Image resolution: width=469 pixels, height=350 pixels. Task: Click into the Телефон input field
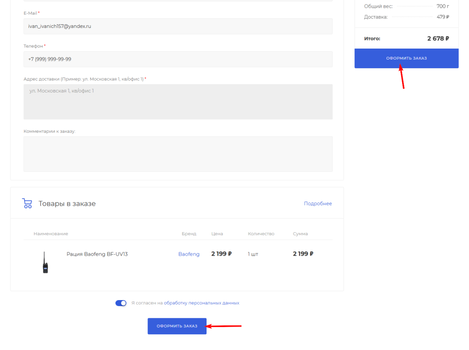pyautogui.click(x=178, y=60)
